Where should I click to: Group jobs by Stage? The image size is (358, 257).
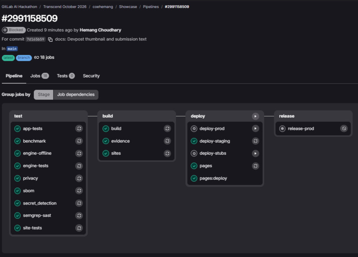point(43,95)
